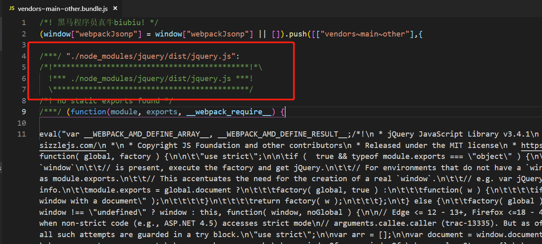
Task: Select line number 1 in the gutter
Action: [24, 23]
